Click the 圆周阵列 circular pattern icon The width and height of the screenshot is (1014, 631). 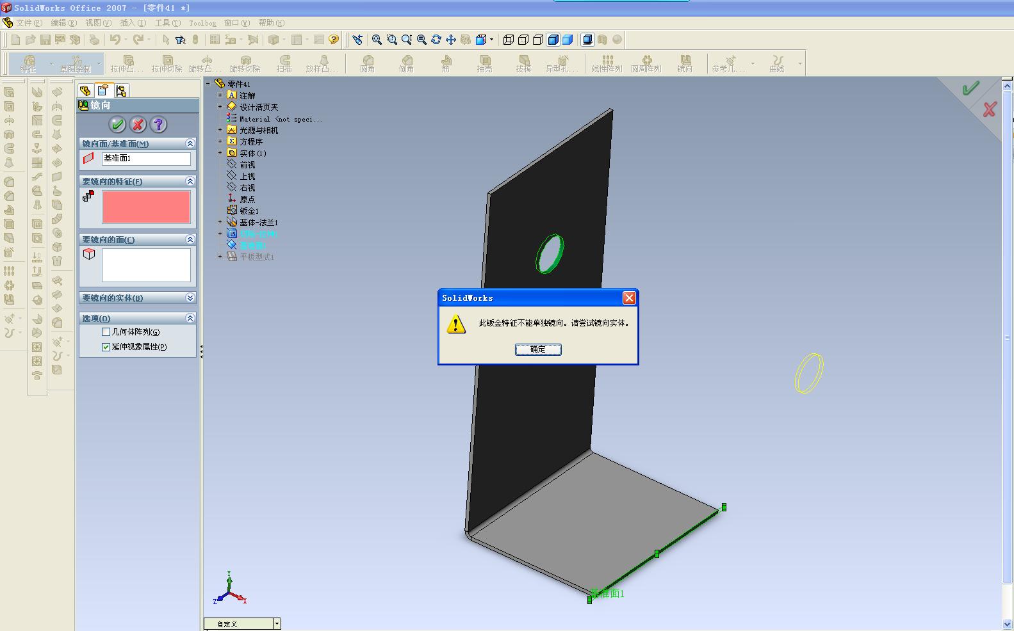point(646,63)
